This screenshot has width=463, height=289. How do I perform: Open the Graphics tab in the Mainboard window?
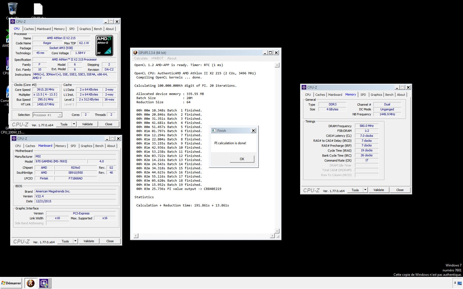point(86,146)
